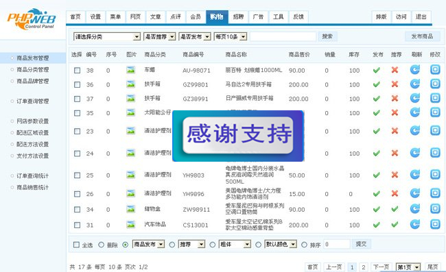446x272 pixels.
Task: Click refresh icon for product 36
Action: tap(415, 84)
